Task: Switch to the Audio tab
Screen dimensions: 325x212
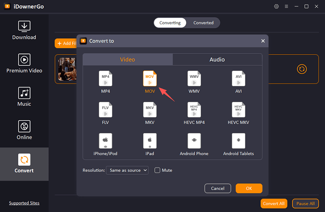Action: (x=217, y=60)
